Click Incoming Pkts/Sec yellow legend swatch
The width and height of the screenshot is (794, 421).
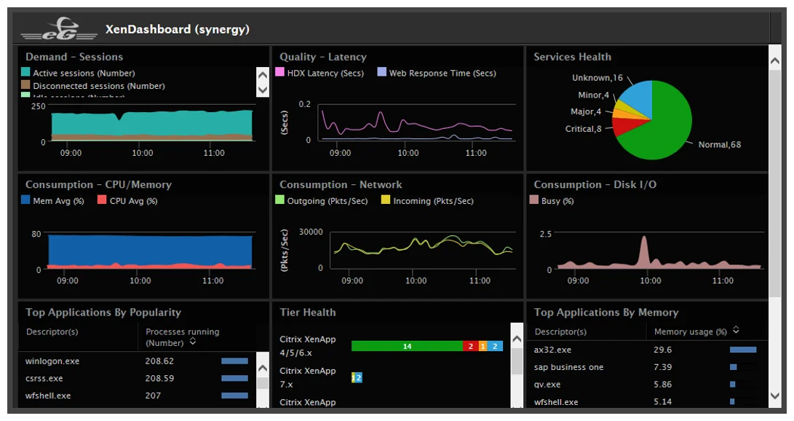(386, 200)
